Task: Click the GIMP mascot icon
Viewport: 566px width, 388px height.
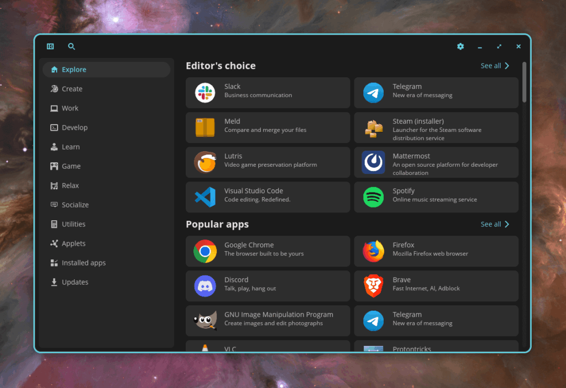Action: click(205, 320)
